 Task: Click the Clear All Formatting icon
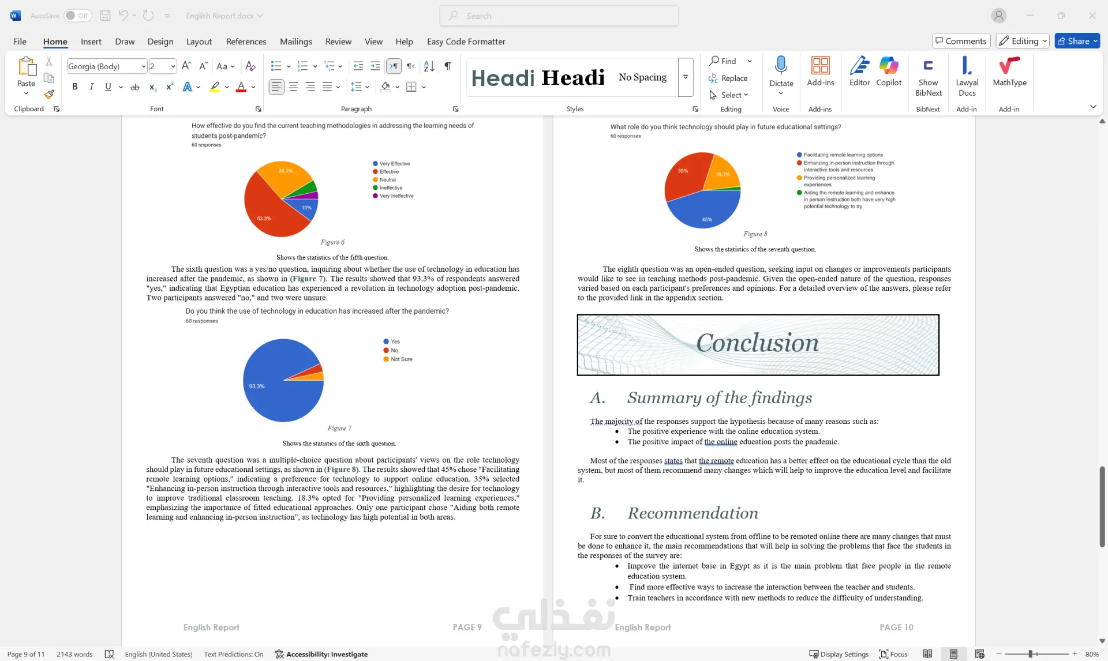point(250,66)
